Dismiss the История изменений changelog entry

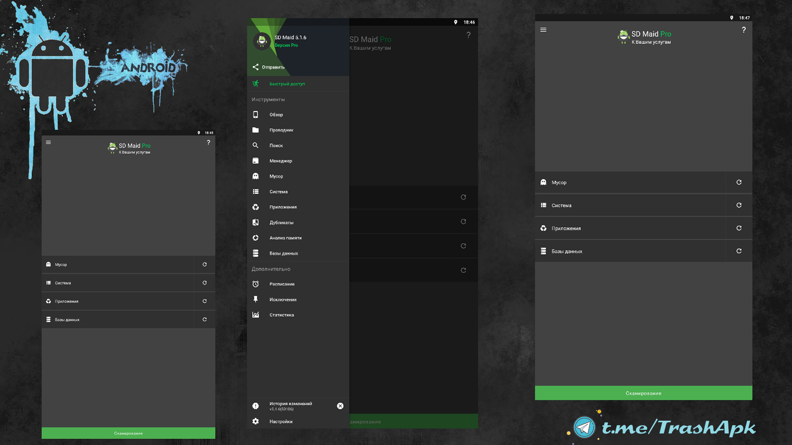tap(340, 406)
